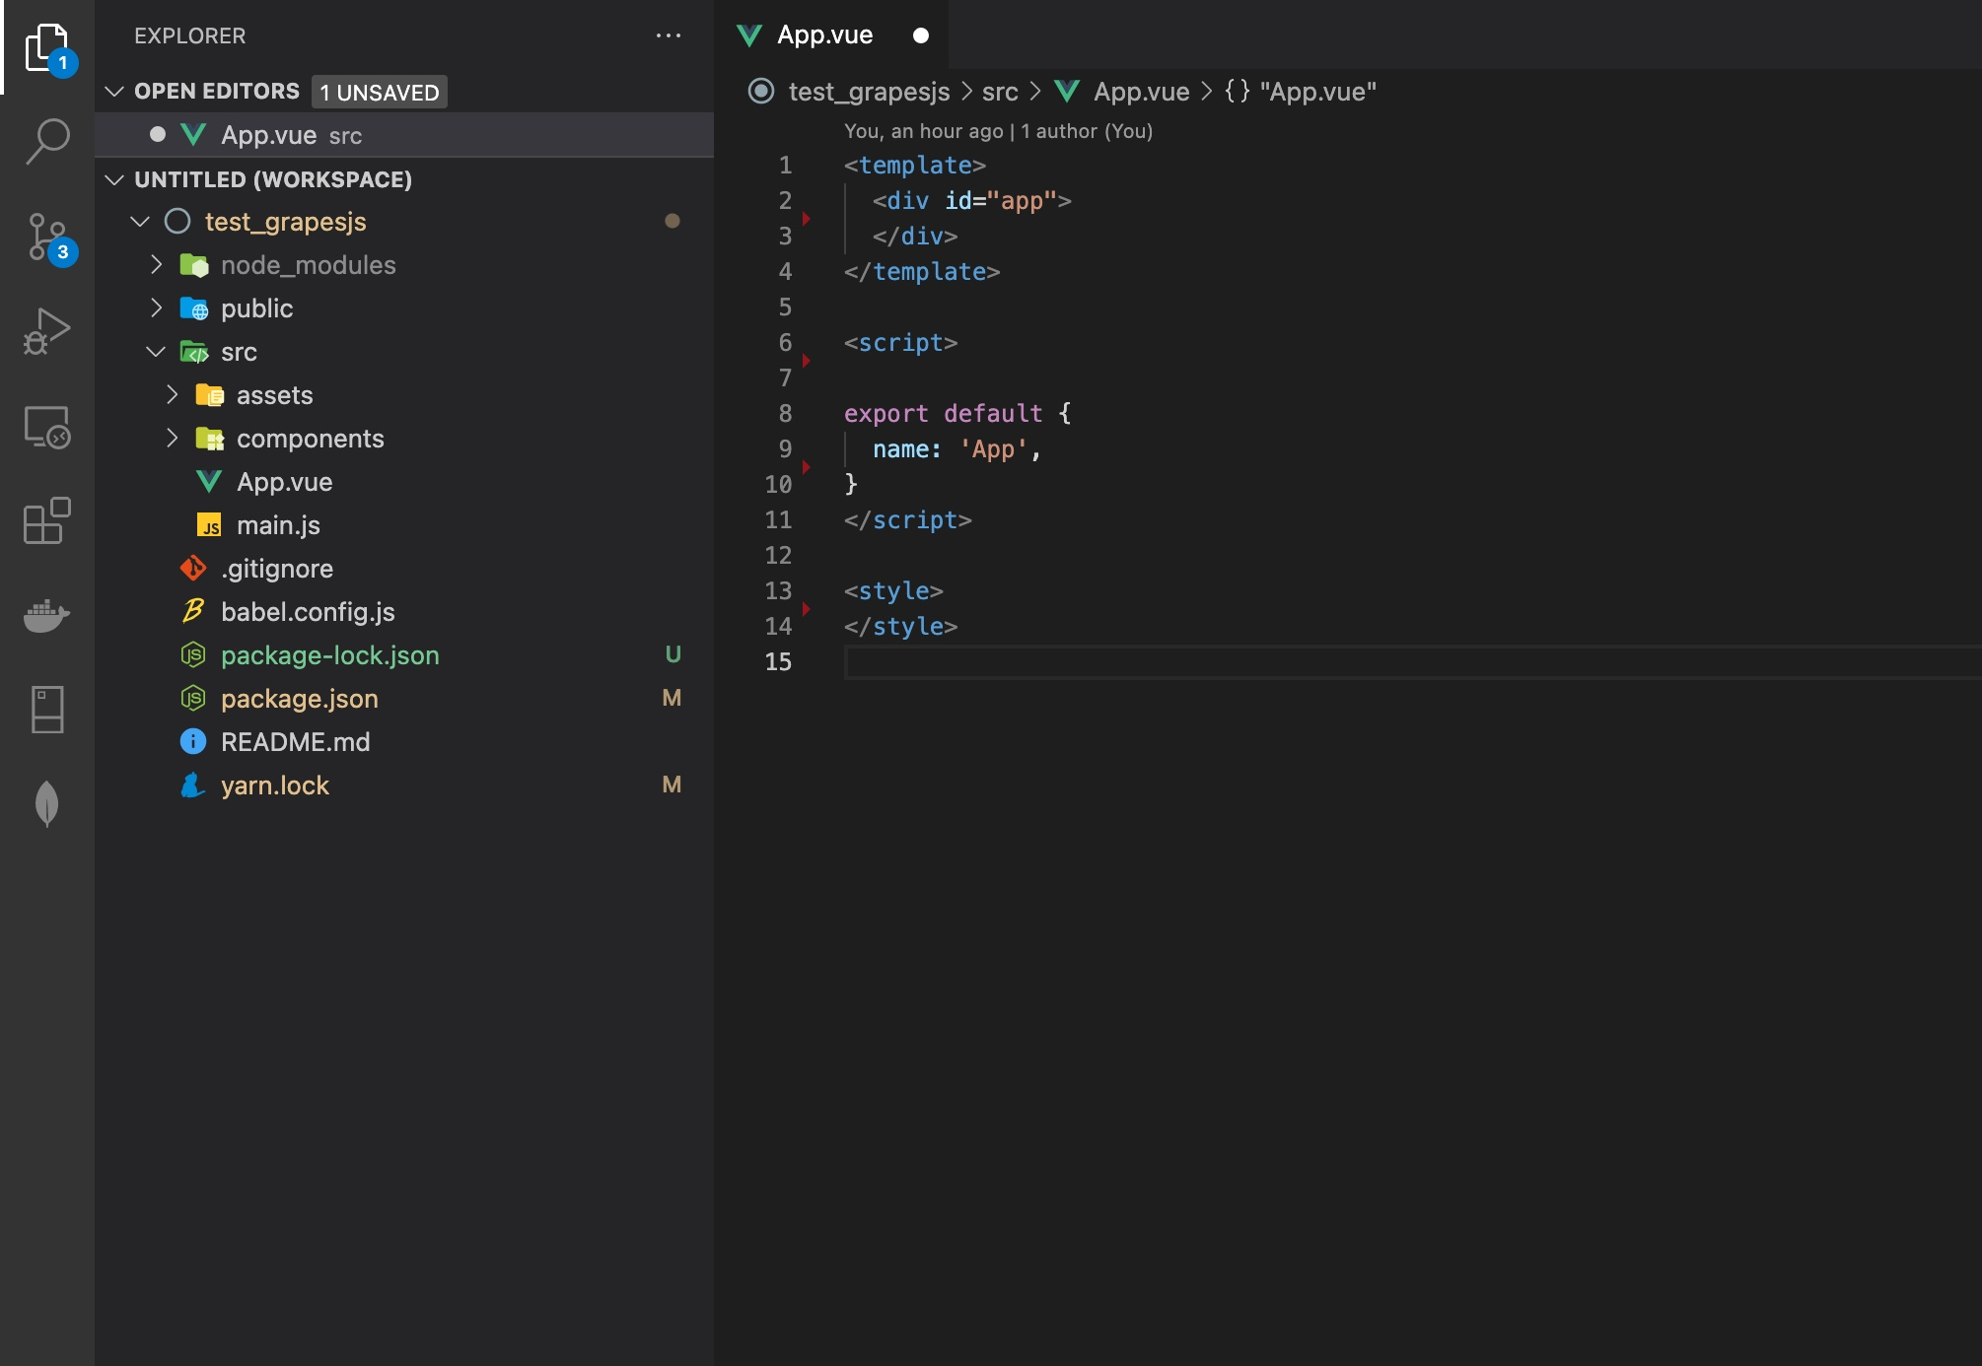
Task: Open package-lock.json file
Action: coord(404,655)
